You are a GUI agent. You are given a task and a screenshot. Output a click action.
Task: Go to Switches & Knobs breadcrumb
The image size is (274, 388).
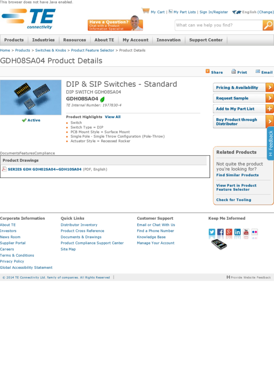coord(51,50)
